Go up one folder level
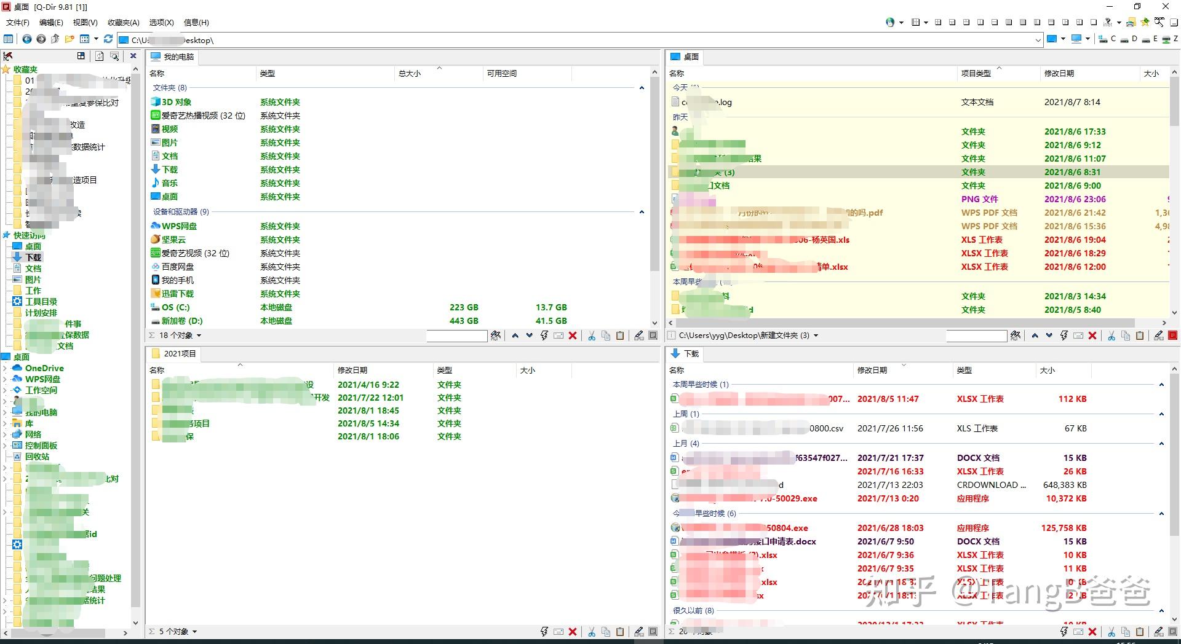 [x=55, y=39]
